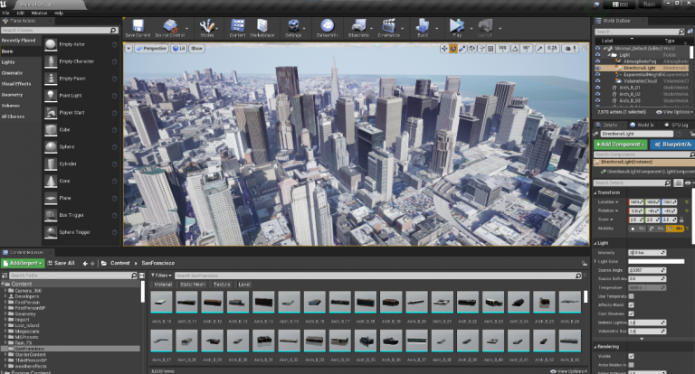Image resolution: width=695 pixels, height=374 pixels.
Task: Click the Blueprint/Add Script button
Action: (x=672, y=145)
